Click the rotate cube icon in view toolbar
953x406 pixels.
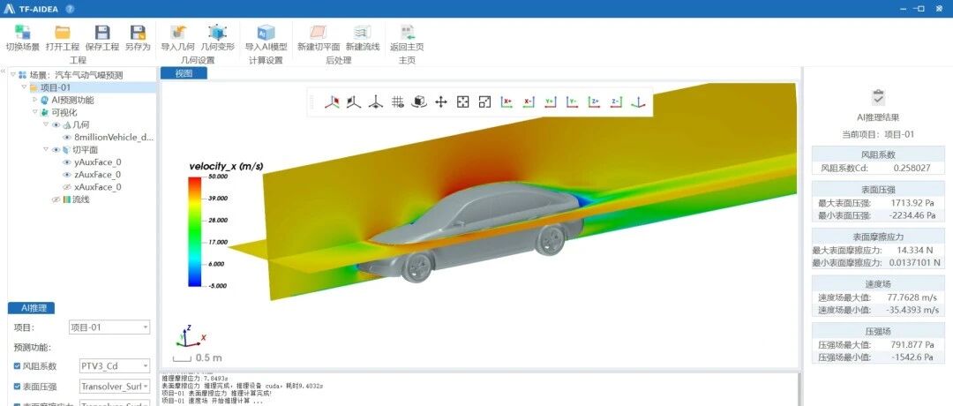tap(419, 102)
